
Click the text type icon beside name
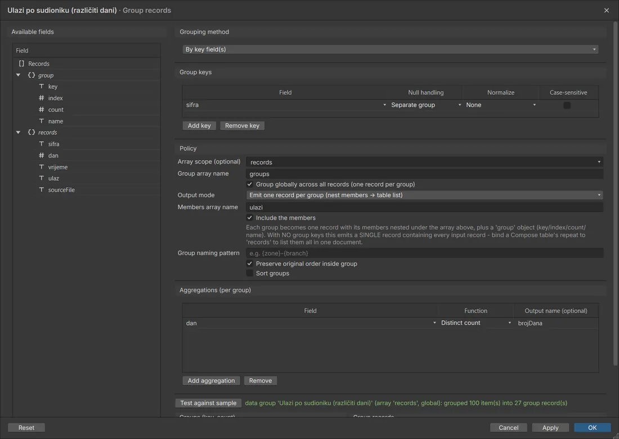tap(42, 121)
